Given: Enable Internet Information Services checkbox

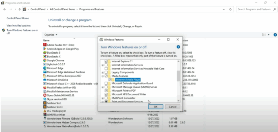Looking at the screenshot, I should point(106,65).
